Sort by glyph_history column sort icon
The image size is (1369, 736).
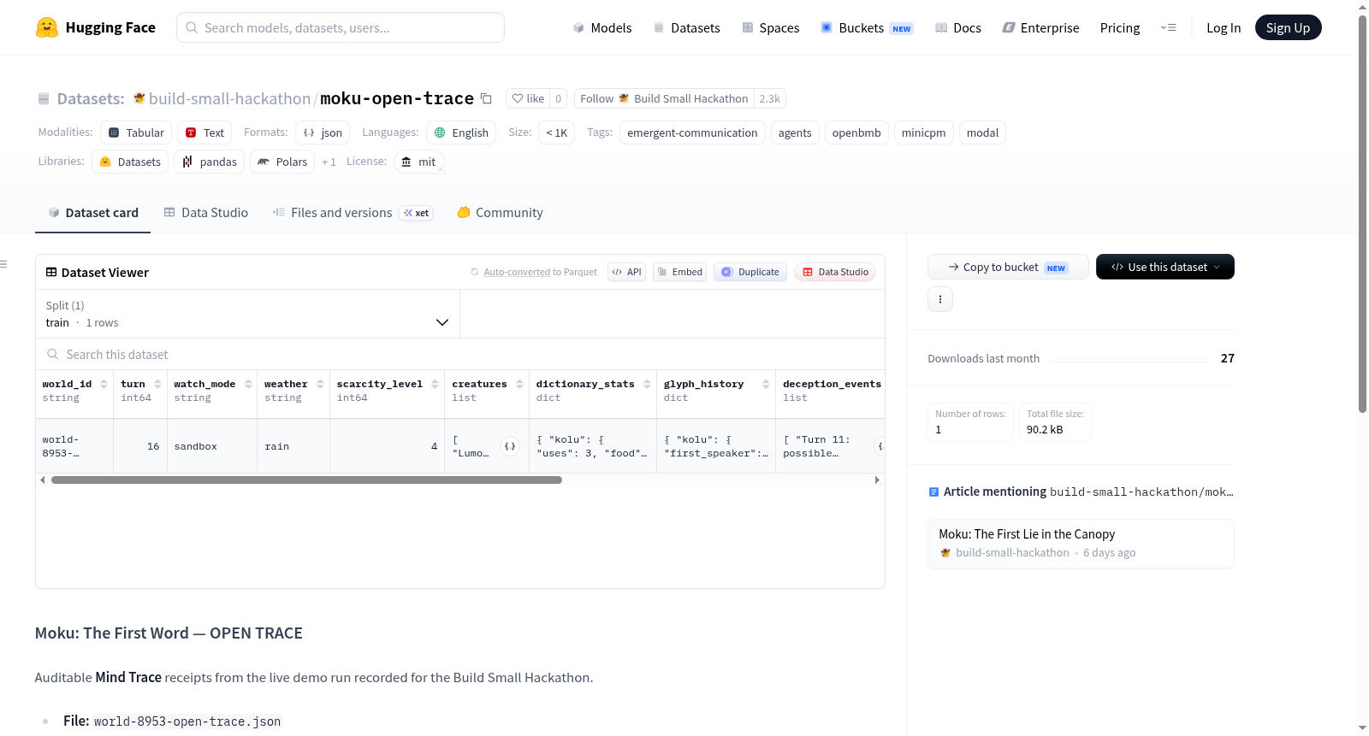pos(767,384)
